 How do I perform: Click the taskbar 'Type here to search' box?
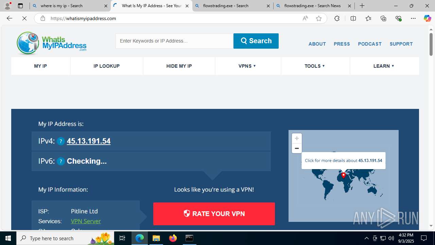click(x=65, y=238)
